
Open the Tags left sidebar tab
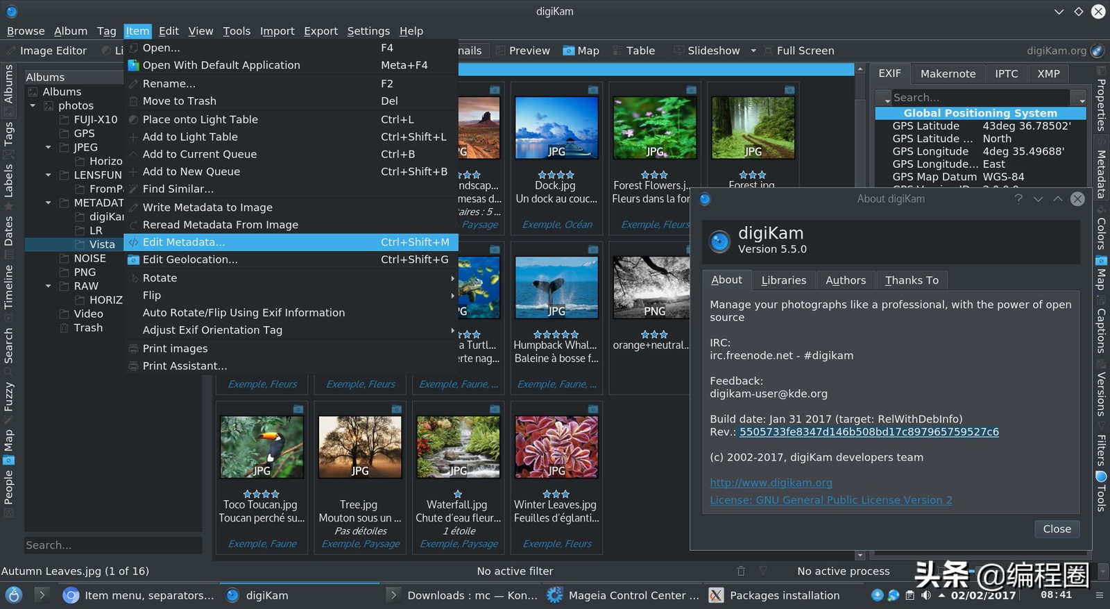[x=8, y=139]
